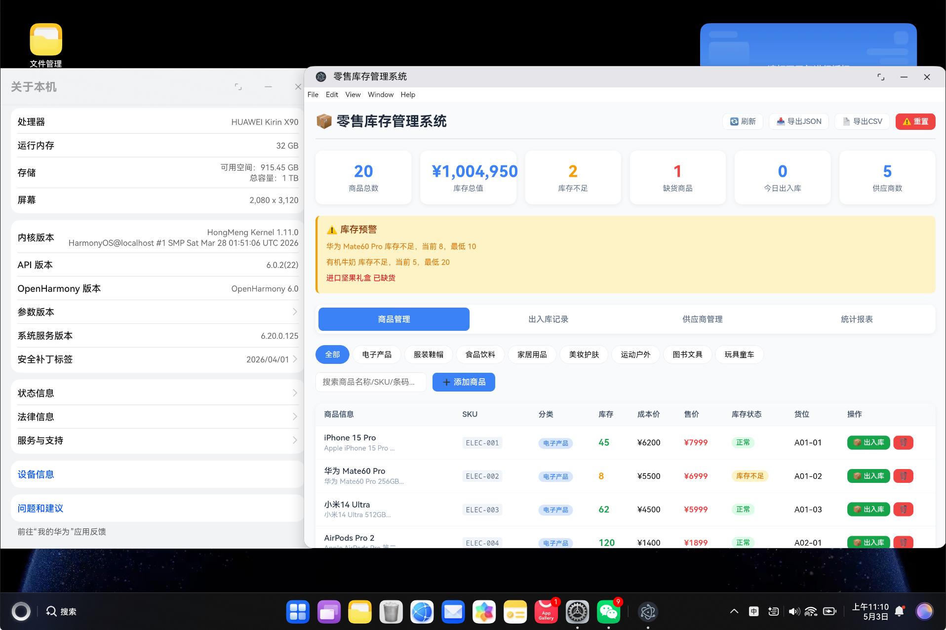Open 设备信息 link in 关于本机
The width and height of the screenshot is (946, 630).
click(36, 474)
